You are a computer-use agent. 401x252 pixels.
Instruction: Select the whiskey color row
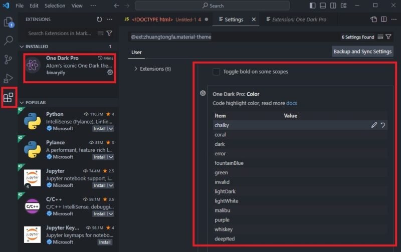tap(300, 229)
